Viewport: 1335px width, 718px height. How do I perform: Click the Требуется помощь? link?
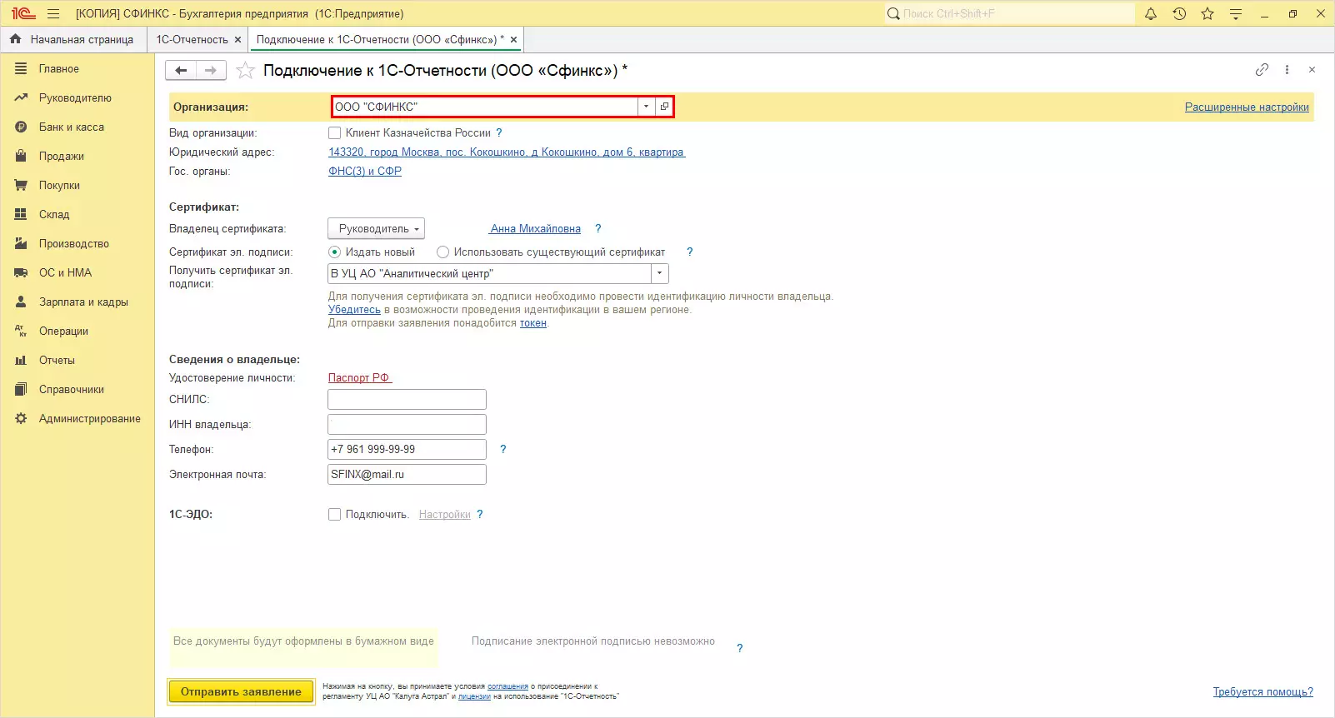click(1262, 691)
